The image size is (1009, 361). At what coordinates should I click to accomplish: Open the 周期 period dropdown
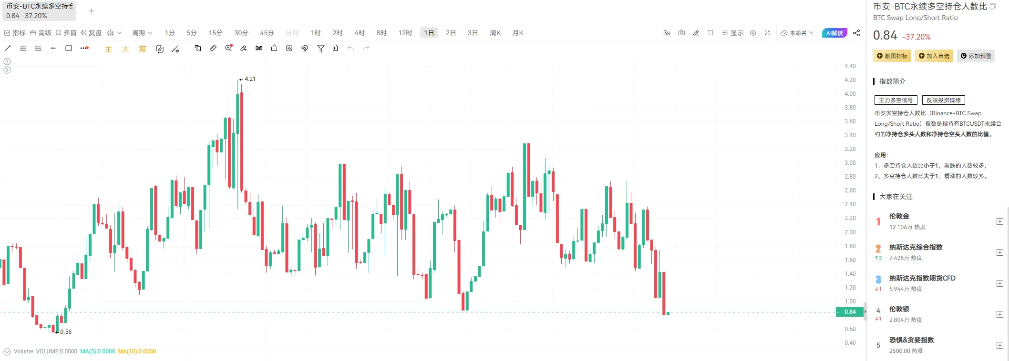click(142, 33)
